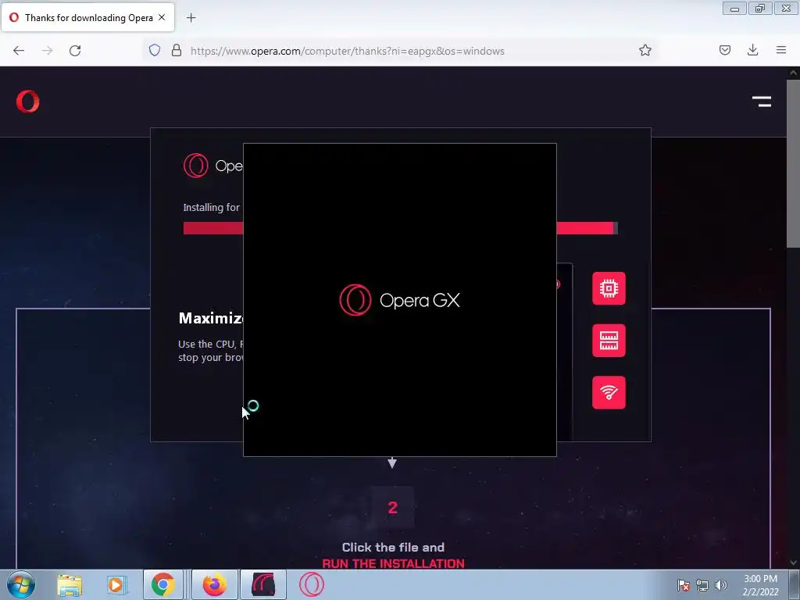Click the scrollbar up arrow

coord(793,73)
